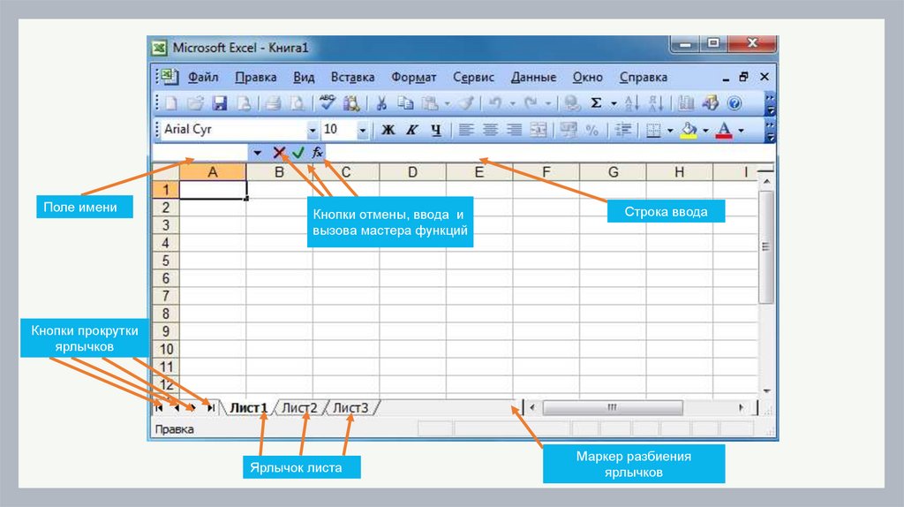Apply Percent Style format
This screenshot has width=904, height=507.
592,130
